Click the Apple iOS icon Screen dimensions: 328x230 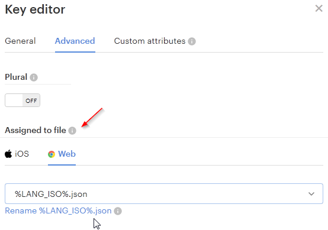(x=8, y=154)
